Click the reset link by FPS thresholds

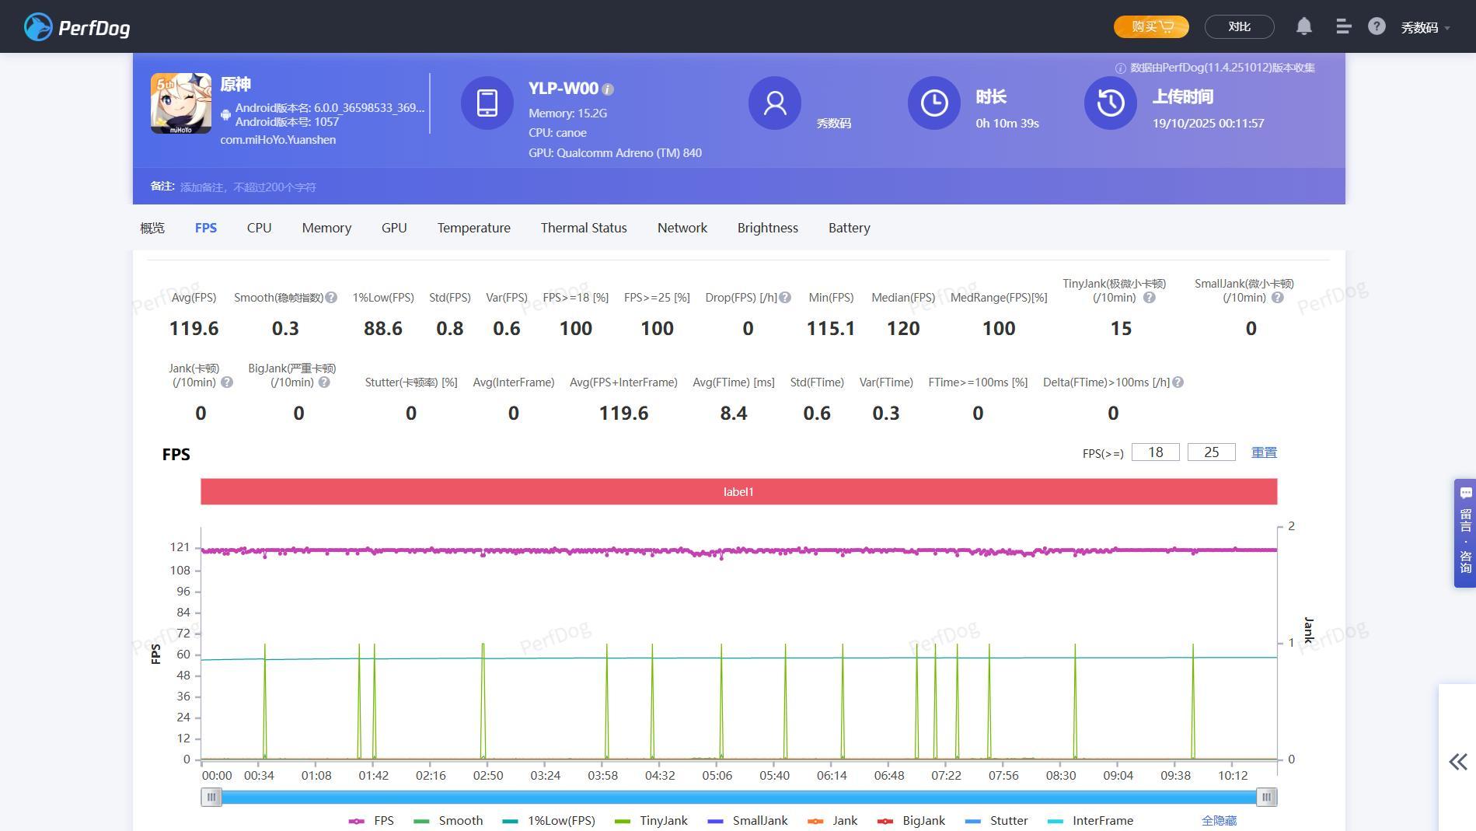point(1263,452)
